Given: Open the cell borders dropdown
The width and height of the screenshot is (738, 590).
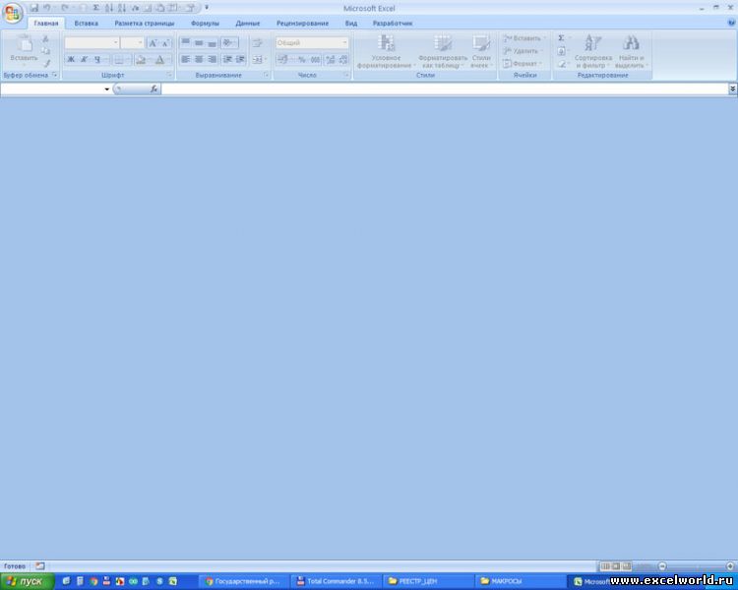Looking at the screenshot, I should click(121, 59).
